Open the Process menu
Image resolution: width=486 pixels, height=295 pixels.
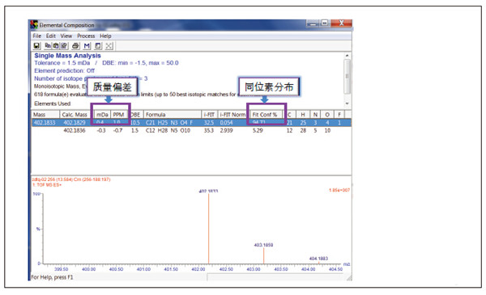pos(86,36)
